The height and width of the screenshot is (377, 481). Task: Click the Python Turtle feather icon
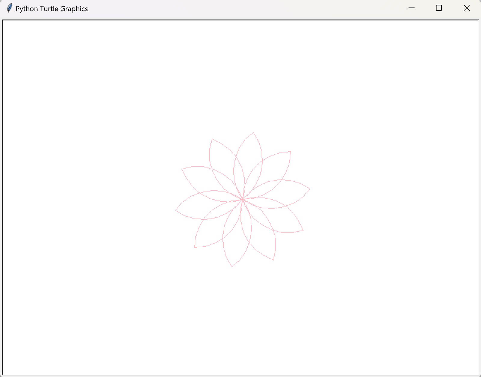click(10, 8)
